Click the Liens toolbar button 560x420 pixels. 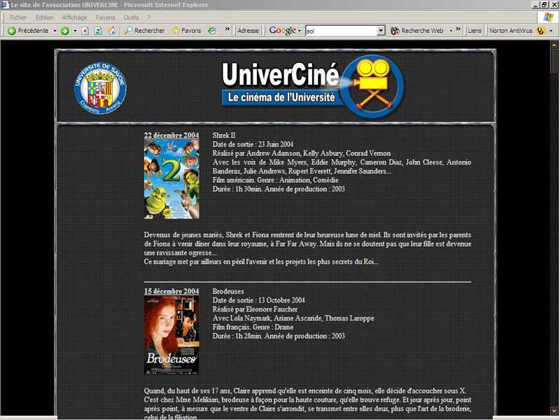click(475, 30)
